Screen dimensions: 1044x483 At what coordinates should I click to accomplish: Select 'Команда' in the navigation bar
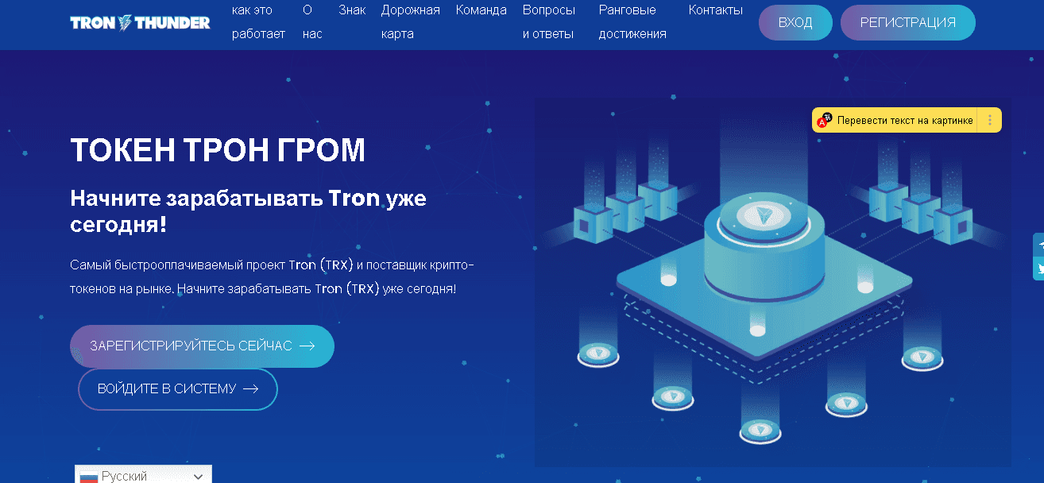(481, 10)
